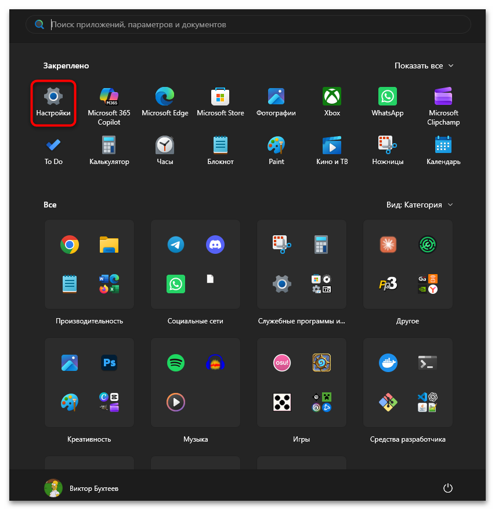
Task: Open Chrome in Производительность category
Action: point(70,245)
